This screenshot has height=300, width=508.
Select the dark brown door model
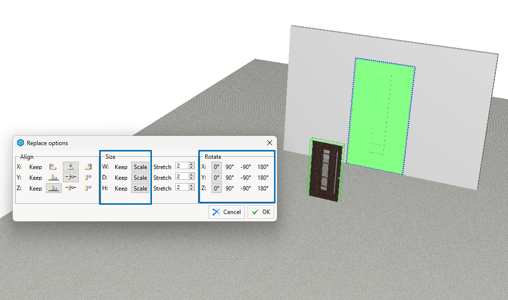point(325,170)
